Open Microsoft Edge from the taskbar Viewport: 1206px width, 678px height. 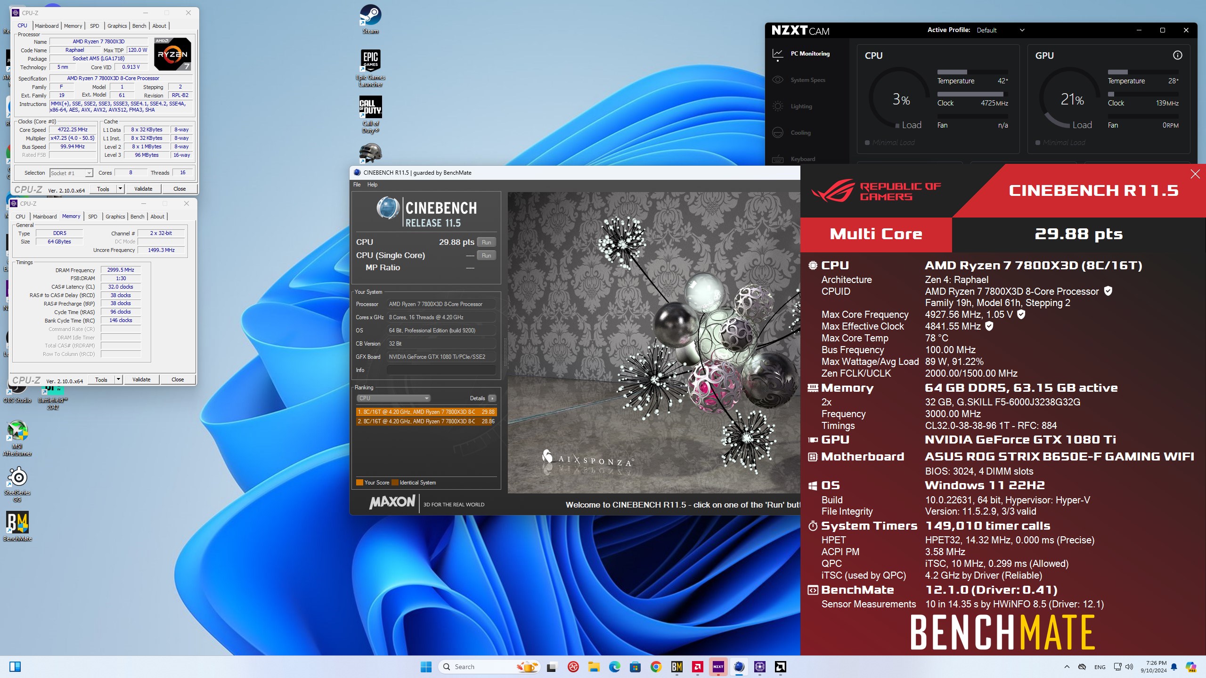(x=614, y=667)
